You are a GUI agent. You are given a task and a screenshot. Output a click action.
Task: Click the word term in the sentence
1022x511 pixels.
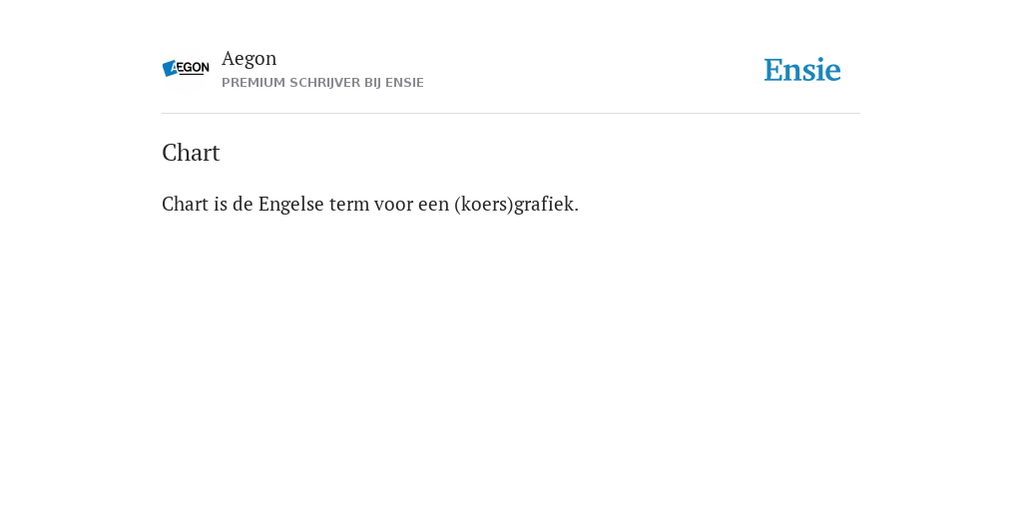coord(348,204)
